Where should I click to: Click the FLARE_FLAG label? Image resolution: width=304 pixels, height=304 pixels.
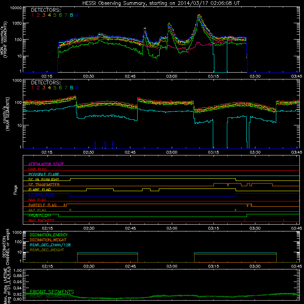click(x=40, y=190)
